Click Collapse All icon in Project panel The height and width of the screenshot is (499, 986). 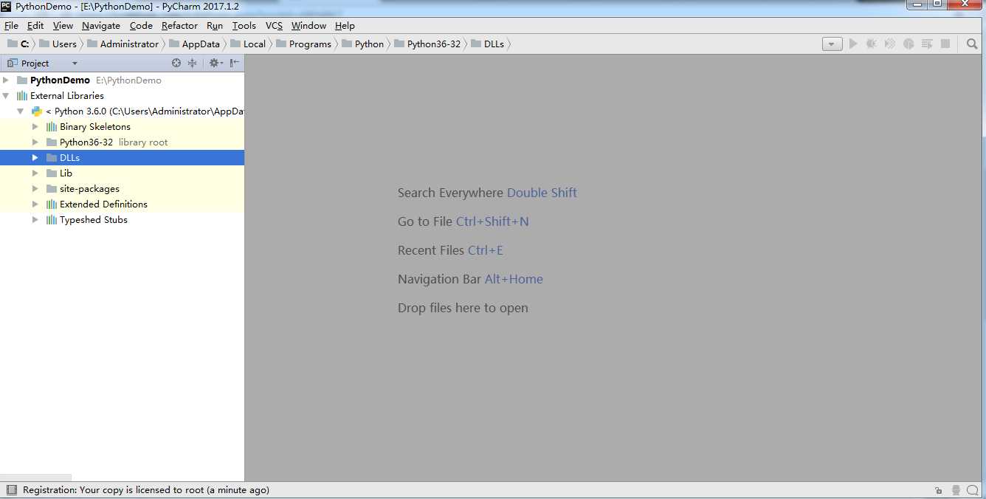tap(193, 63)
